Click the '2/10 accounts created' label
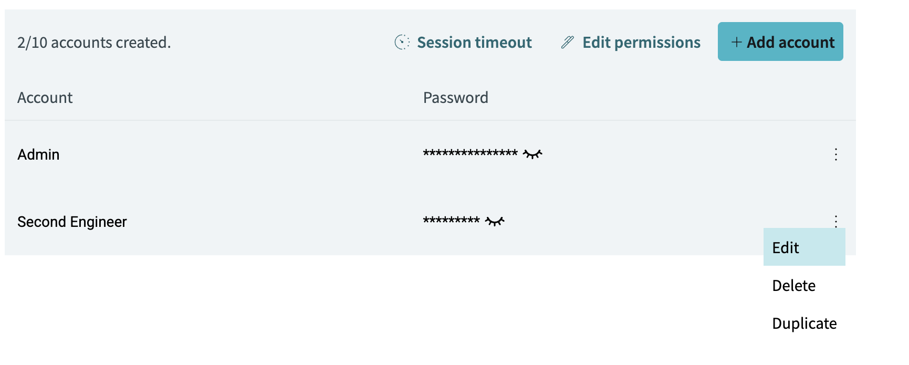 click(x=94, y=42)
